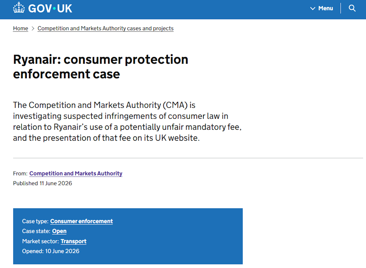
Task: Click the GOV.UK crown logo icon
Action: [19, 8]
